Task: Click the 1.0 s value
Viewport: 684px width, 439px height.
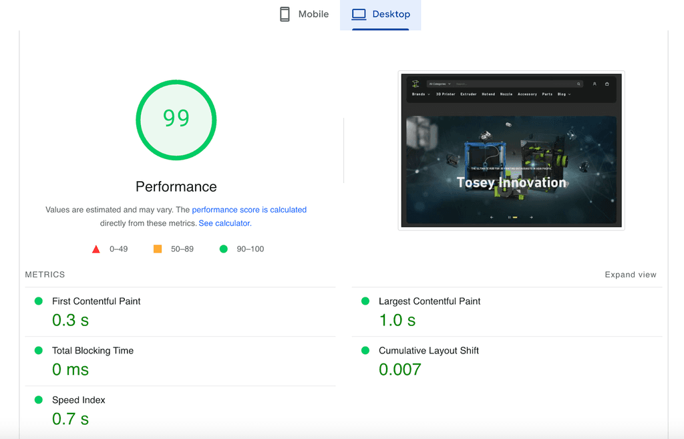Action: pyautogui.click(x=397, y=320)
